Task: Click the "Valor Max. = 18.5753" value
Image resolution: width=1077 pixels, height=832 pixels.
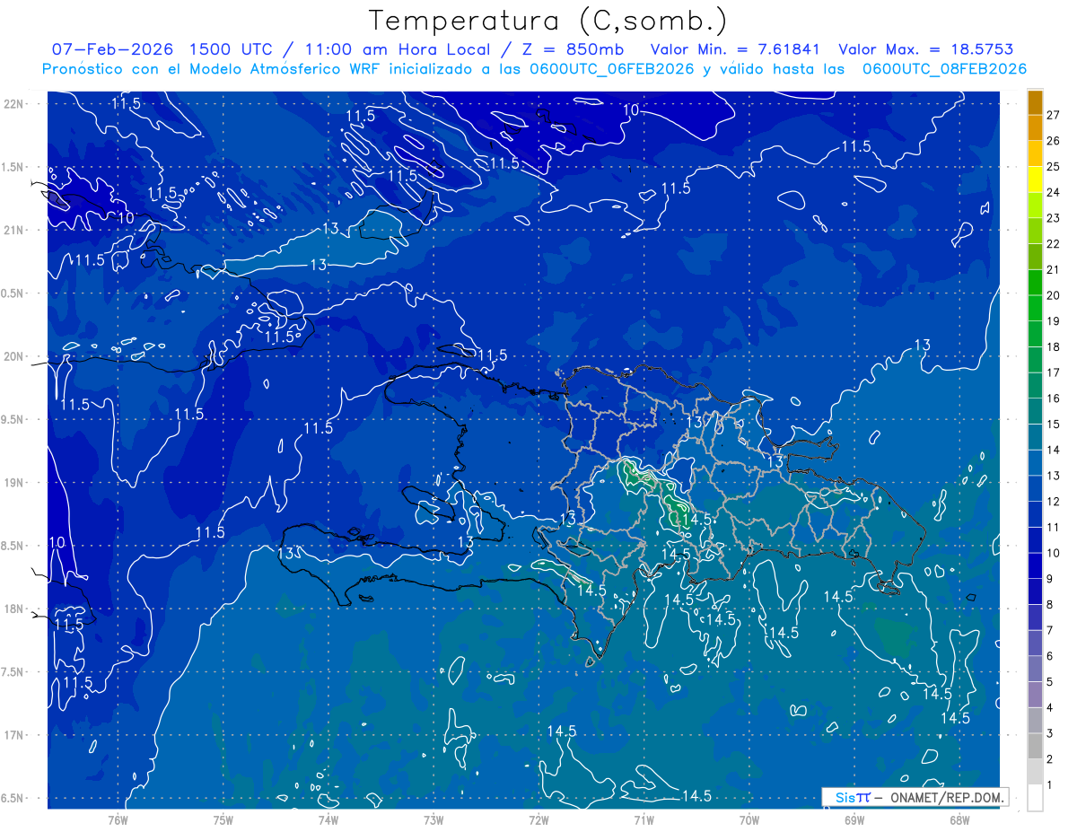Action: tap(925, 49)
